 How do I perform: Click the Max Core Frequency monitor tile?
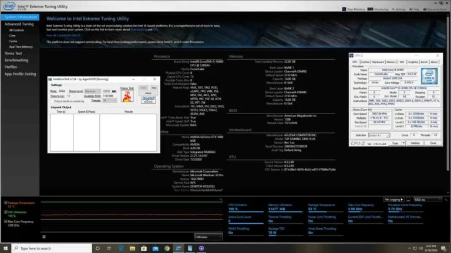click(x=365, y=207)
